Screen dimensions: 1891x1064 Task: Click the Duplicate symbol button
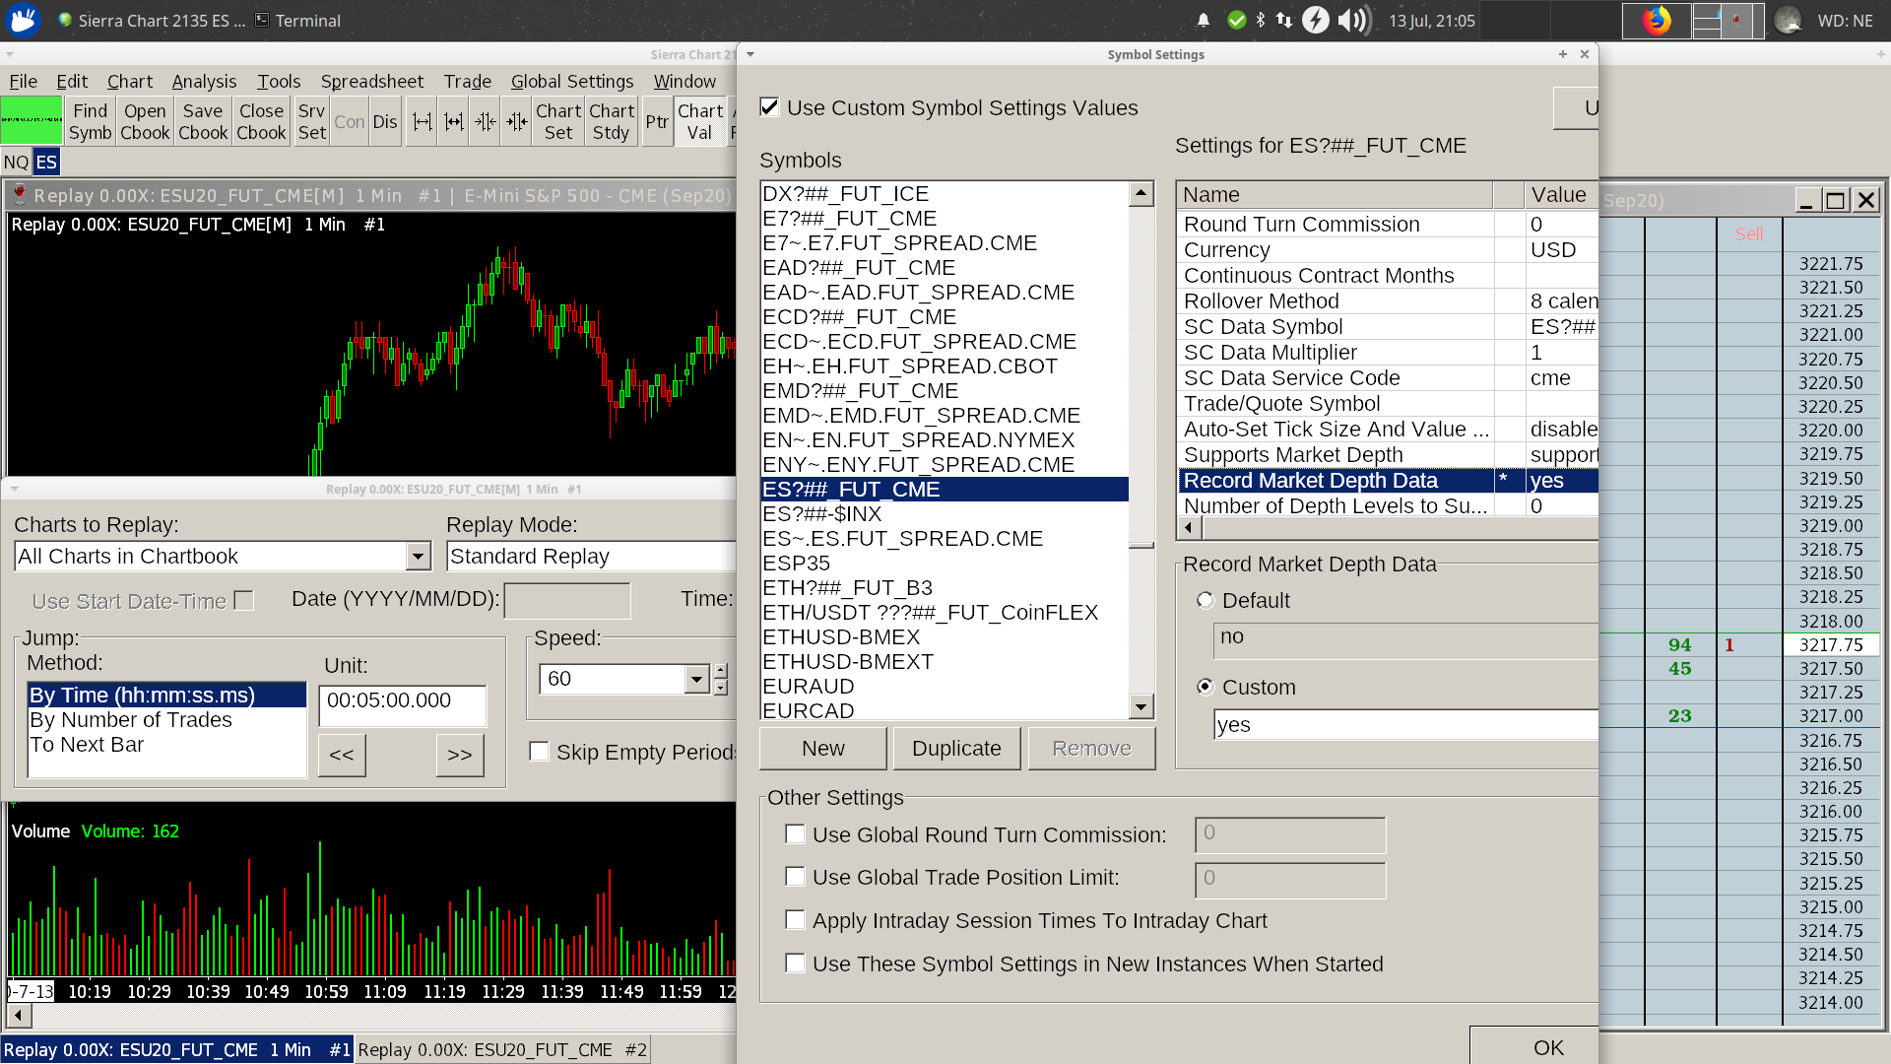956,749
